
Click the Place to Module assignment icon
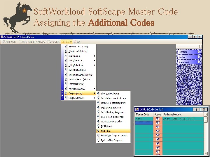pyautogui.click(x=98, y=117)
